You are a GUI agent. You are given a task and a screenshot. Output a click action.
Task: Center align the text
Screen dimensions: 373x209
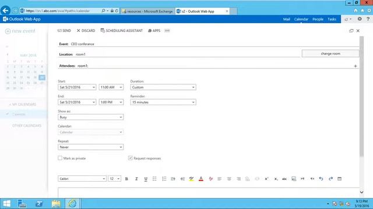pos(229,179)
